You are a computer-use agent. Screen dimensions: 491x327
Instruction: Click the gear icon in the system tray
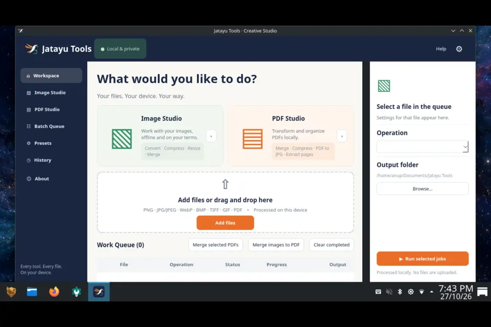coord(411,292)
